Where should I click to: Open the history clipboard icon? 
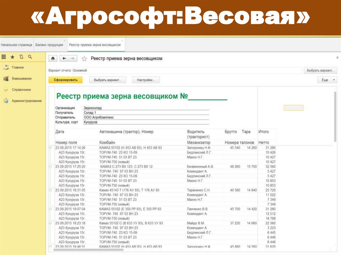21,57
